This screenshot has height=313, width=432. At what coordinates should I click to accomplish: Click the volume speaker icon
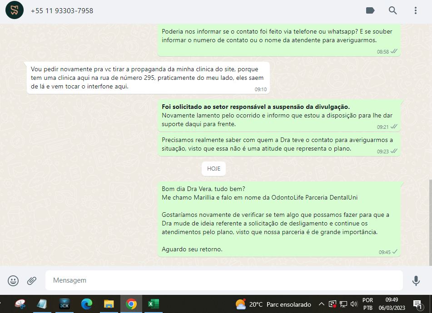[x=354, y=304]
